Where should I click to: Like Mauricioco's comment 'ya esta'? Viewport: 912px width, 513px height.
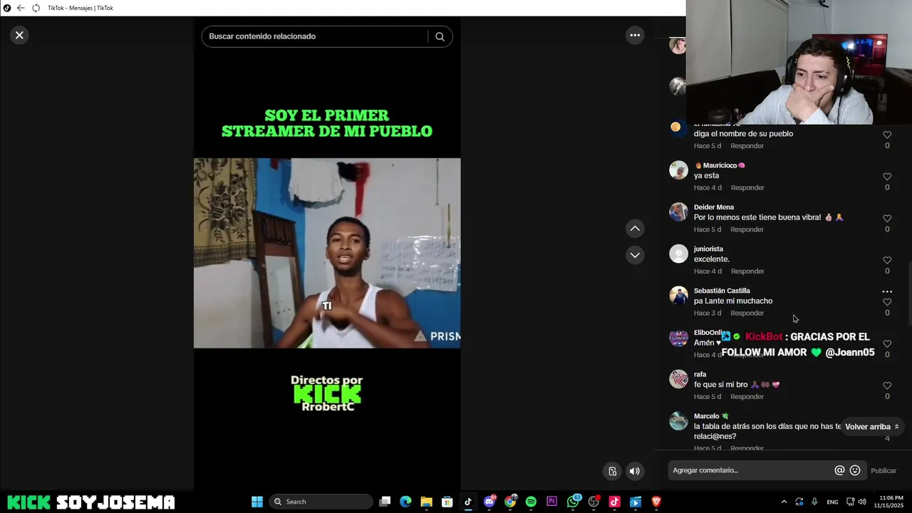point(887,177)
